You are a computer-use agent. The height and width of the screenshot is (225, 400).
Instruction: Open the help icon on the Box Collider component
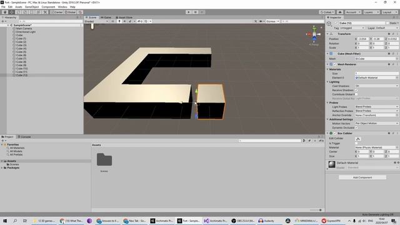click(x=389, y=133)
